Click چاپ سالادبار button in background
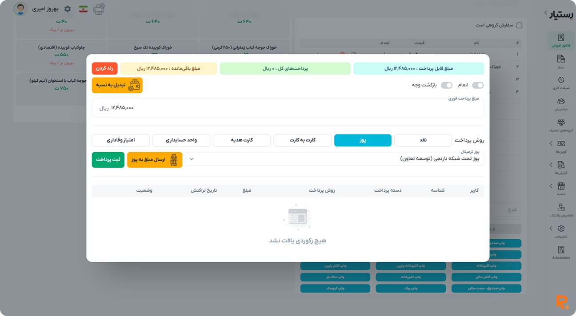576x316 pixels. click(x=335, y=277)
